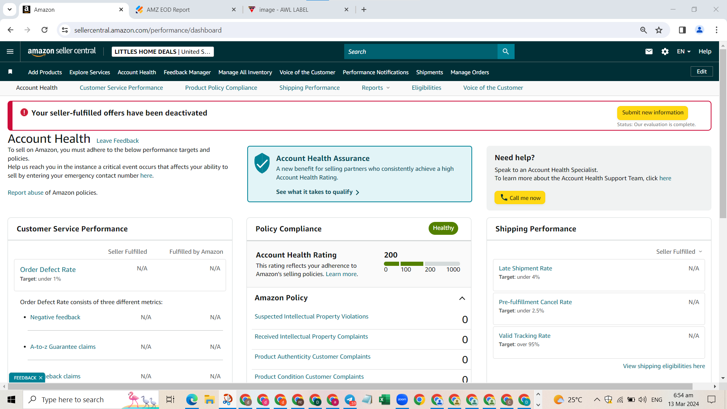Click the browser address bar URL
The image size is (727, 409).
[x=148, y=30]
